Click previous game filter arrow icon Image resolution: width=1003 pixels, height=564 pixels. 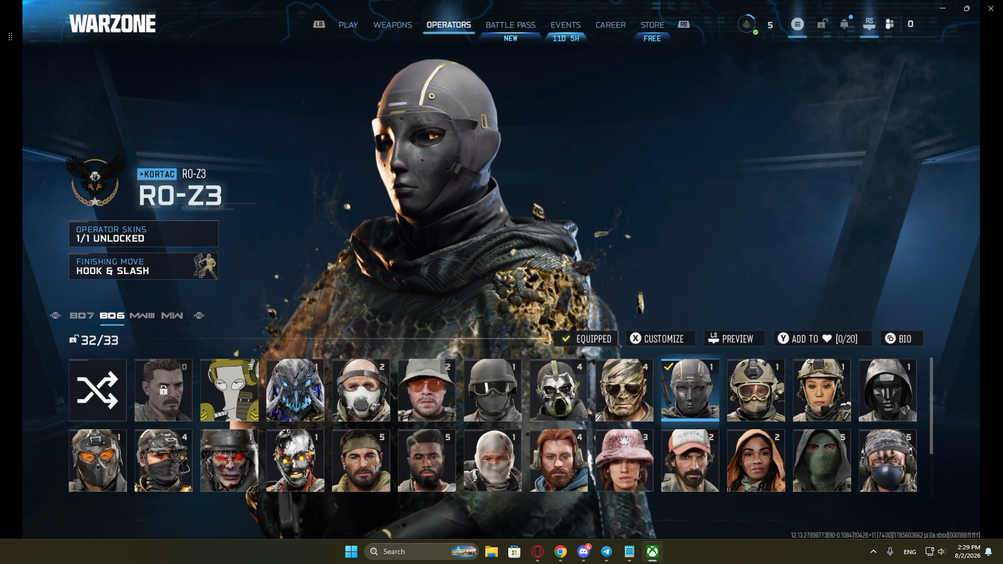click(55, 315)
